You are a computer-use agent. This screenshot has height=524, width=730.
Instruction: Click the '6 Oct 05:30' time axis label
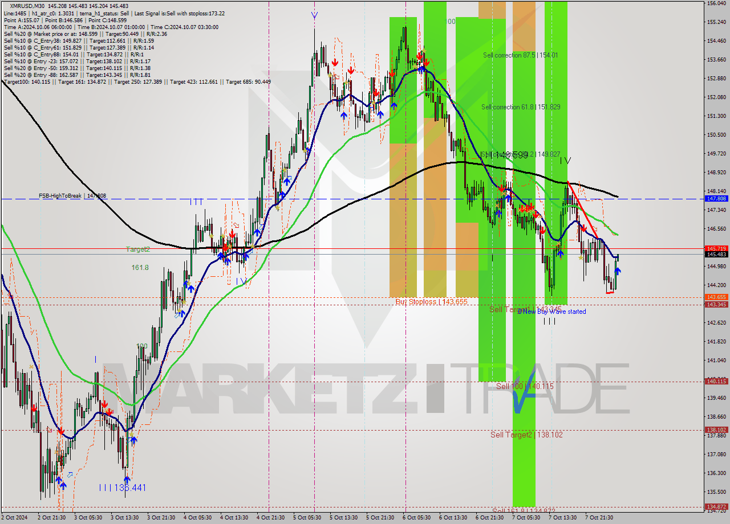(417, 518)
